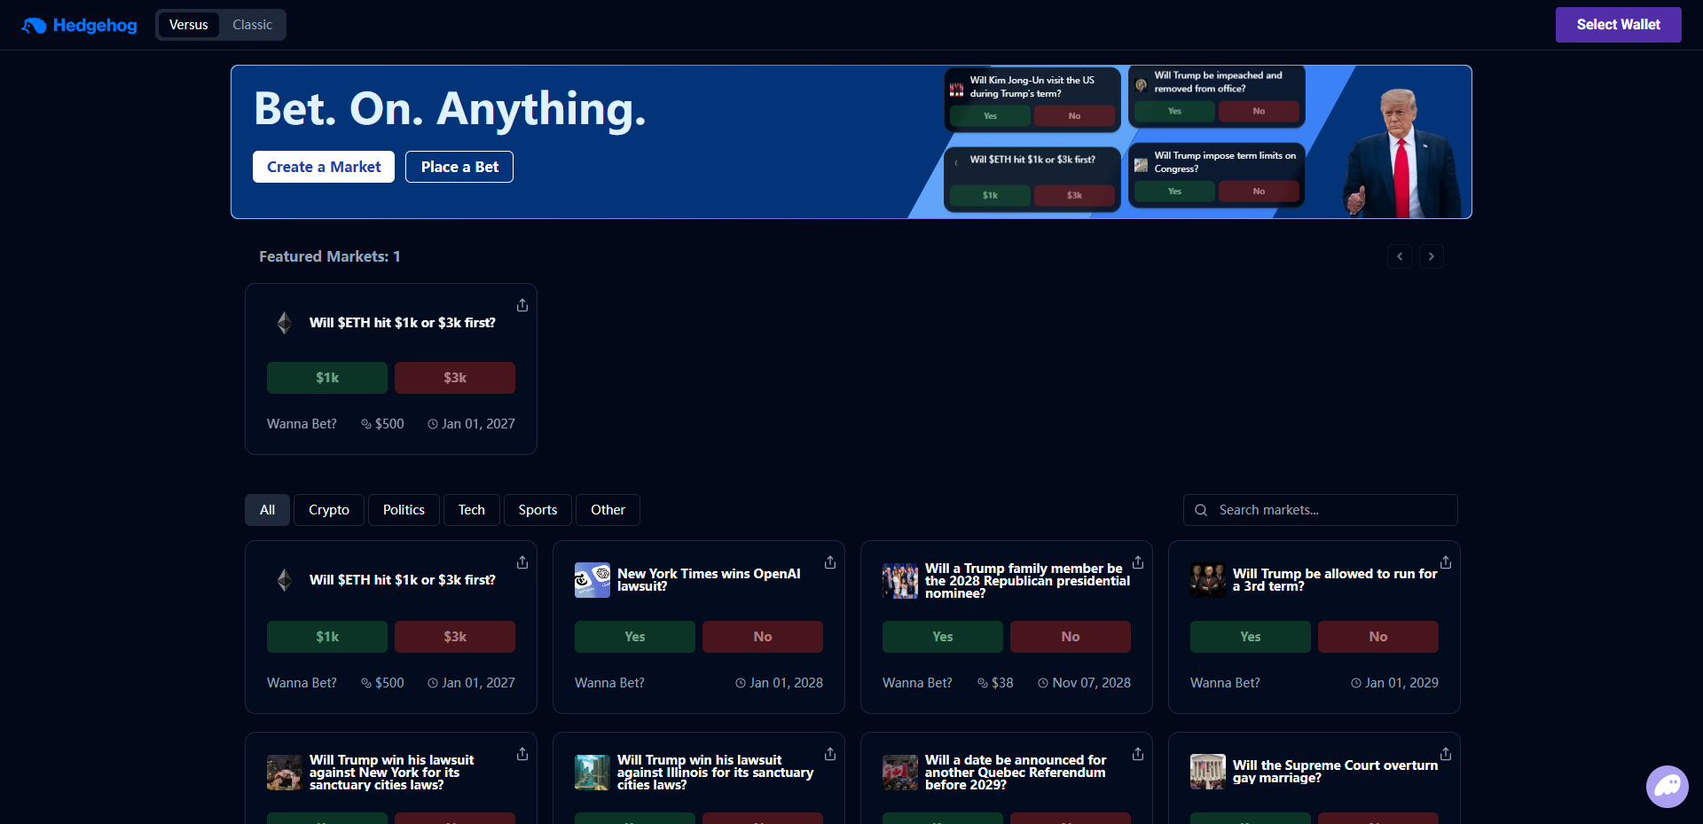The height and width of the screenshot is (824, 1703).
Task: Click the Hedgehog logo icon
Action: [x=35, y=25]
